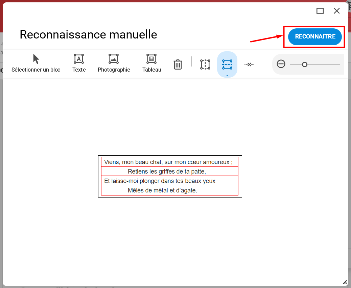The image size is (351, 288).
Task: Toggle the horizontal separator tool
Action: click(x=227, y=64)
